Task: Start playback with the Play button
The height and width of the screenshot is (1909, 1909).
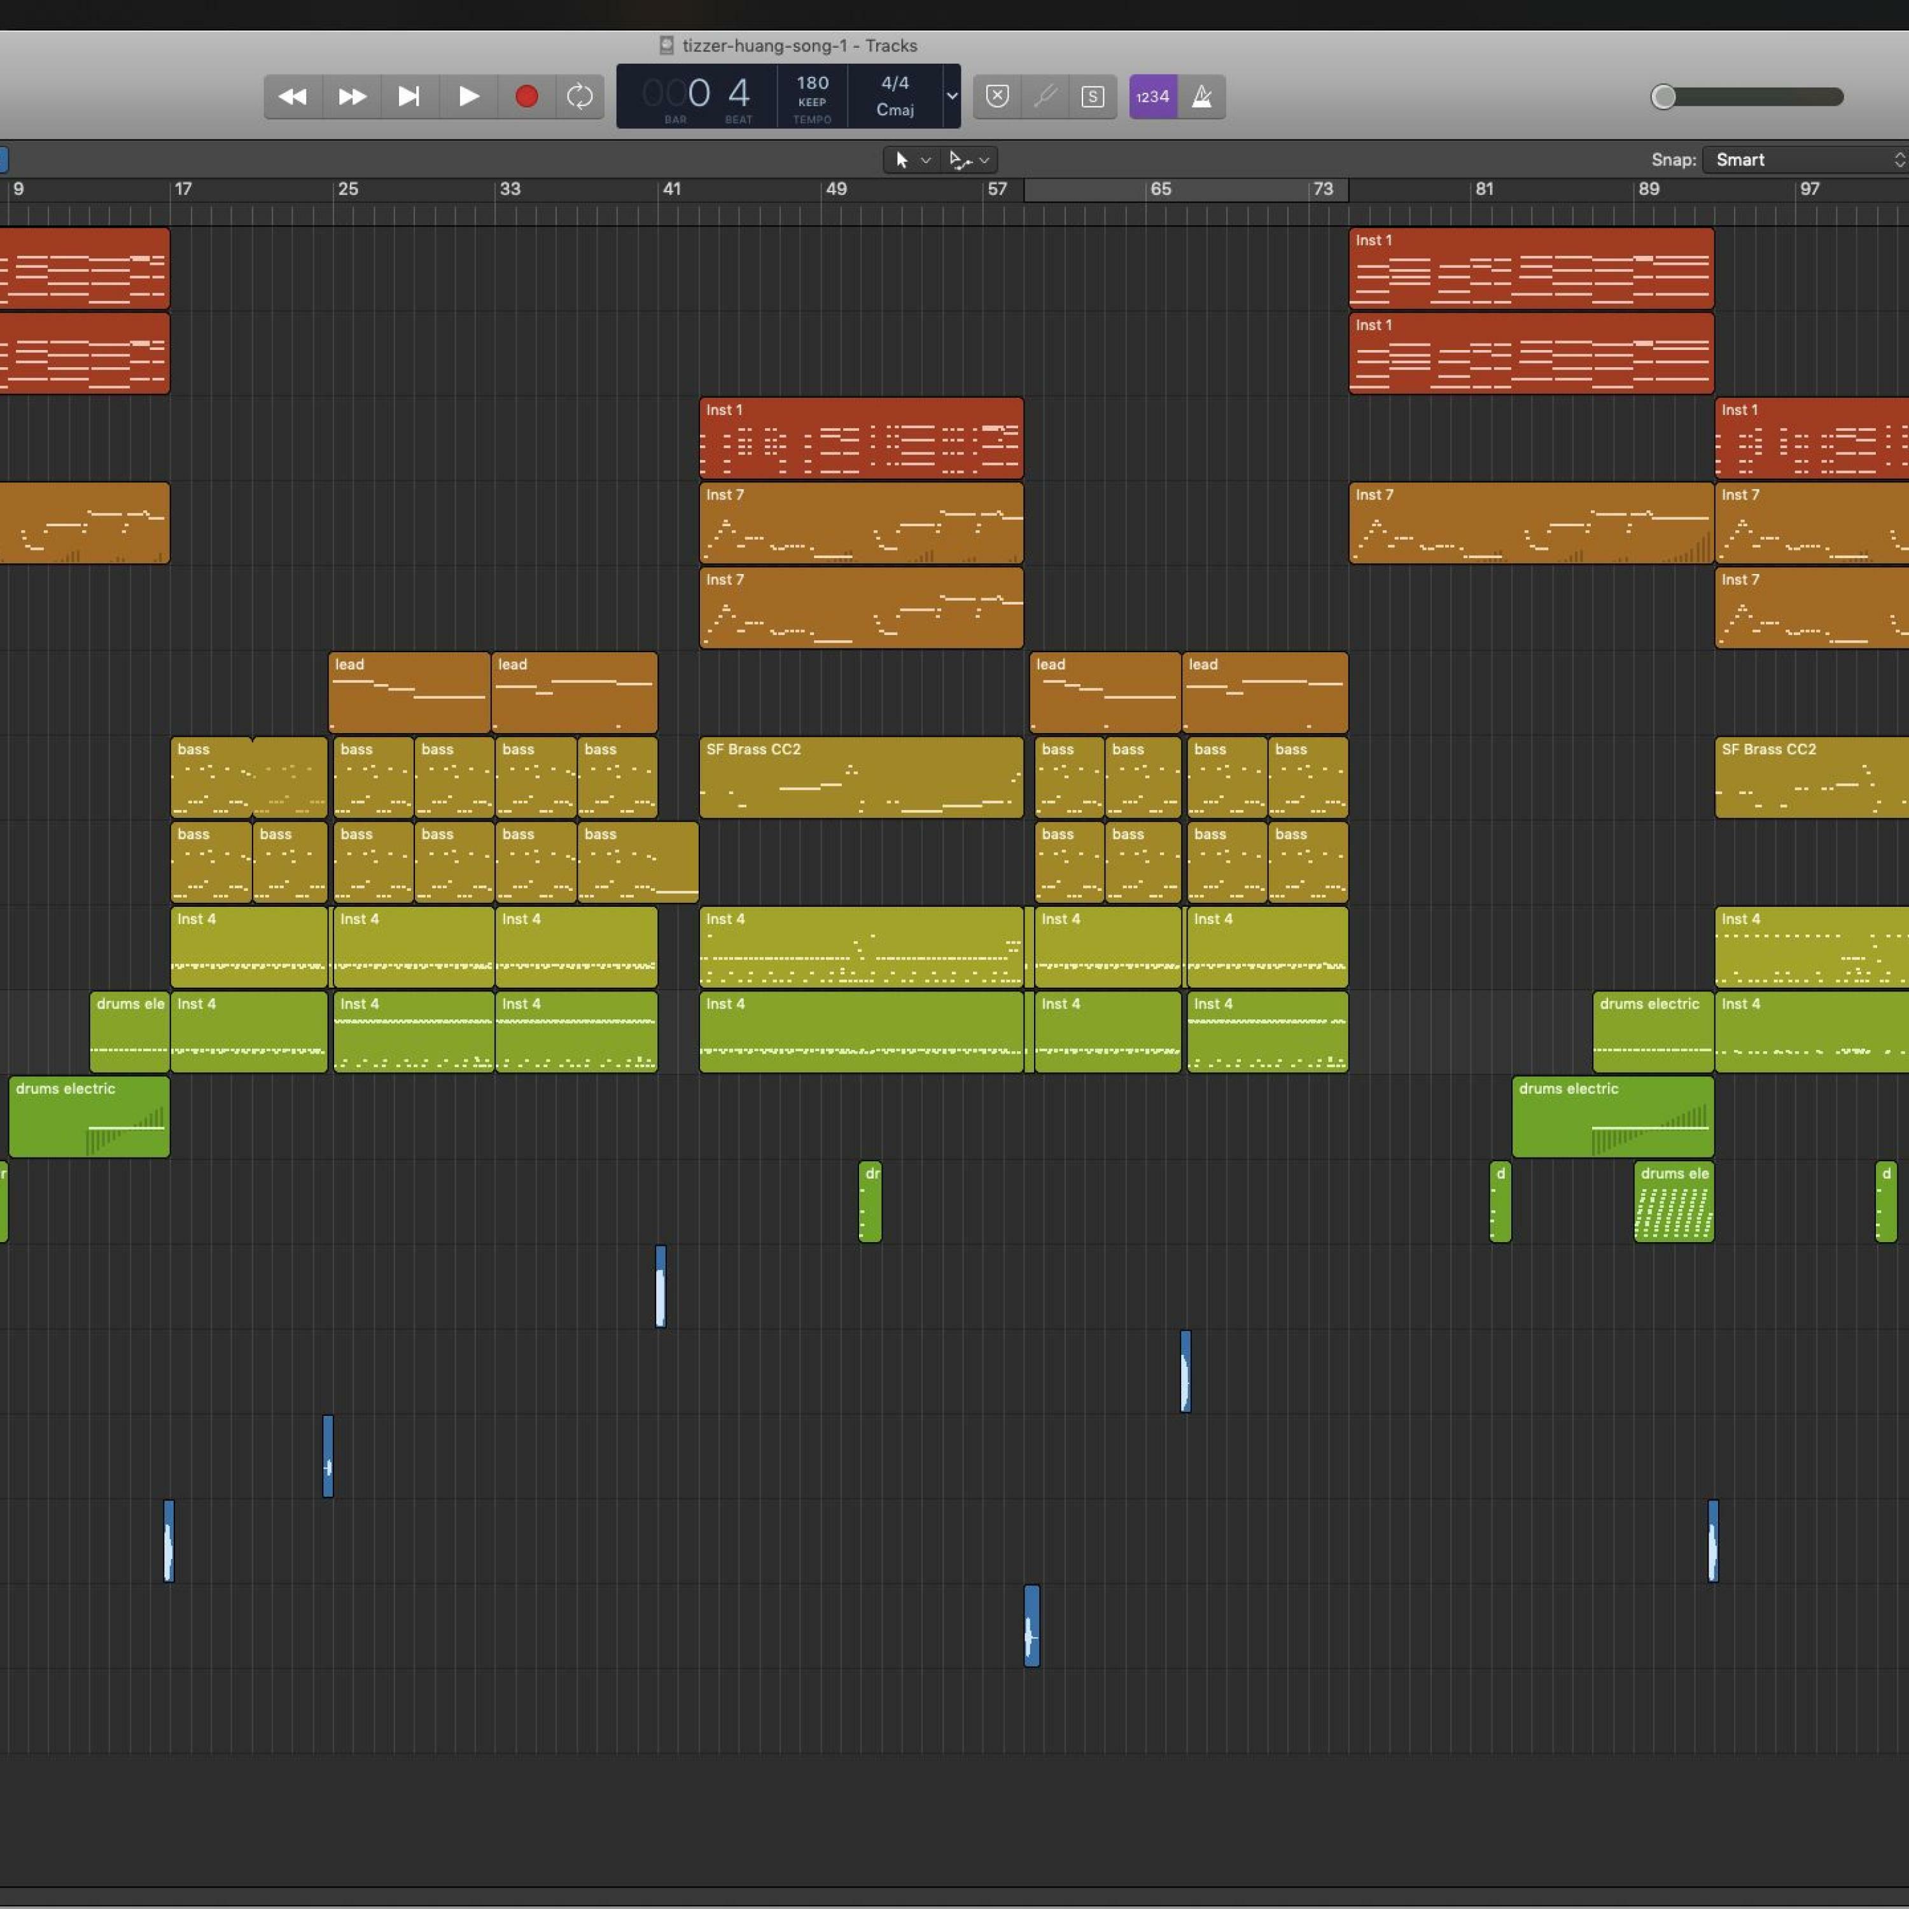Action: pos(468,96)
